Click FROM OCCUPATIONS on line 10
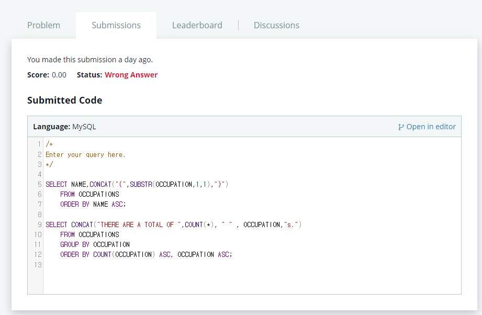The image size is (482, 315). pyautogui.click(x=90, y=234)
